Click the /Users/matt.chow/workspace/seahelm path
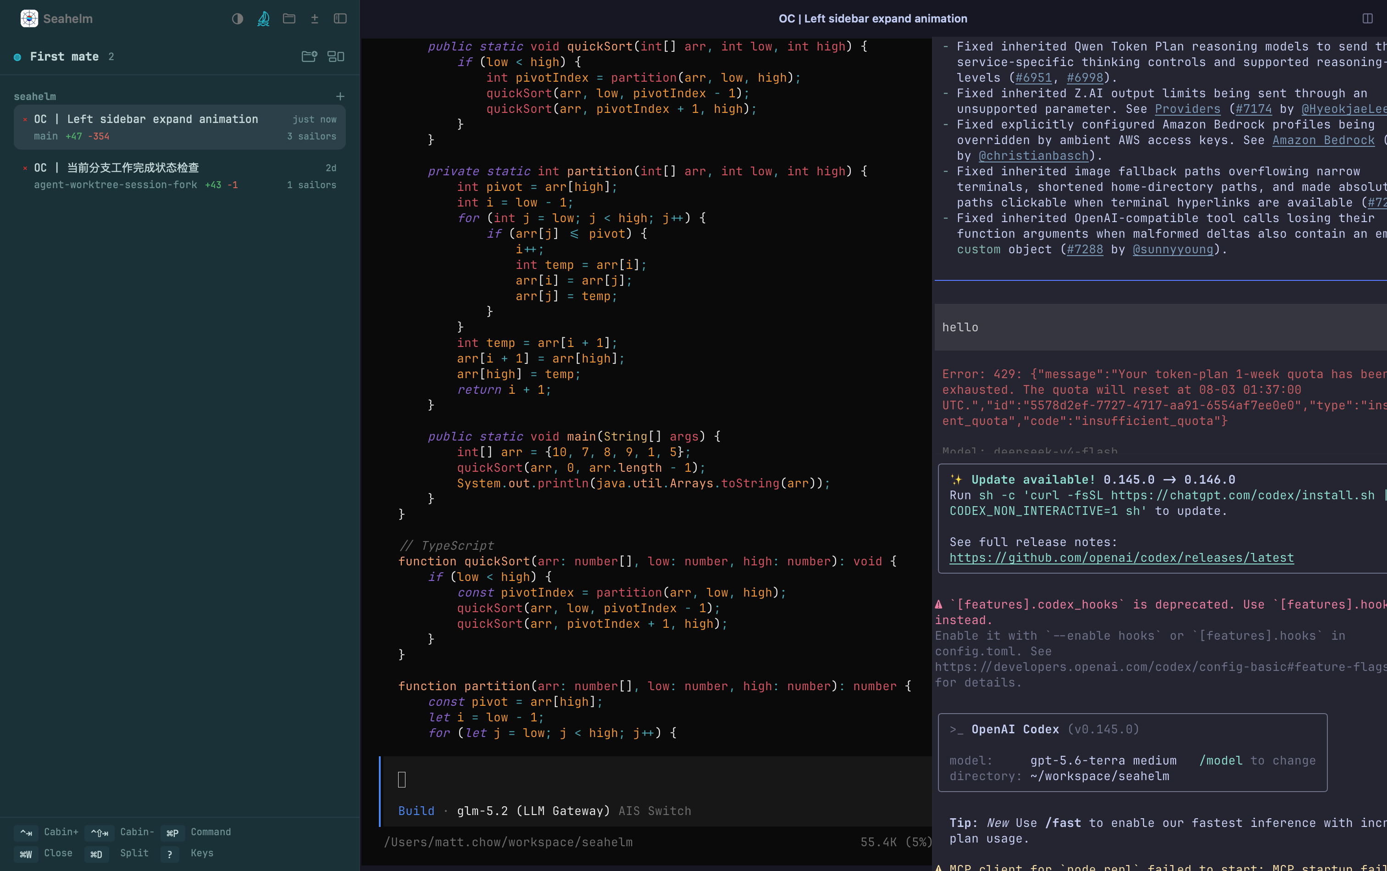The width and height of the screenshot is (1387, 871). 508,842
